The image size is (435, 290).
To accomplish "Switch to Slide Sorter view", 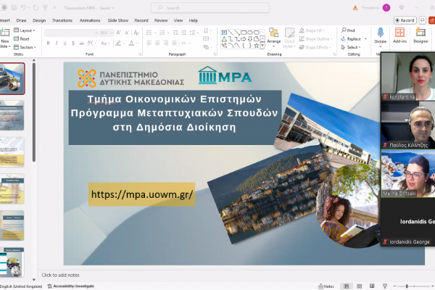I will coord(360,286).
